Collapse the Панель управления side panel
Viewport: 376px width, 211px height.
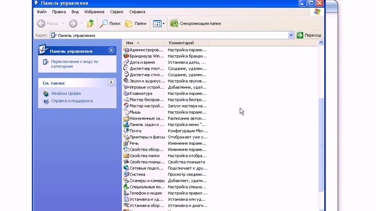[111, 50]
